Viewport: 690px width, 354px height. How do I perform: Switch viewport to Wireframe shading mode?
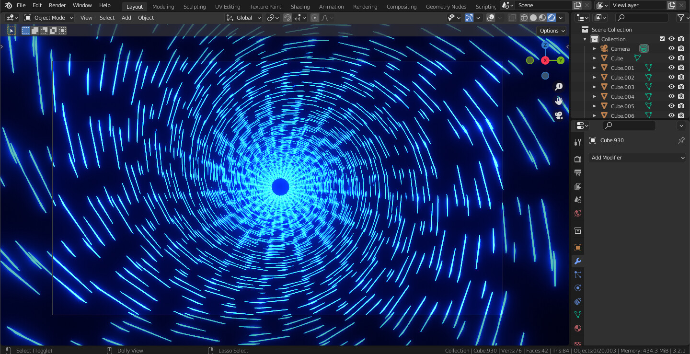(523, 17)
